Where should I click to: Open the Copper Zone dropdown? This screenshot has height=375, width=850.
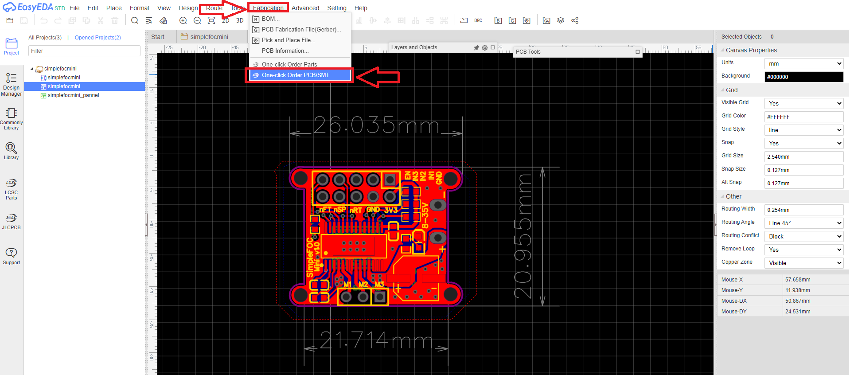pyautogui.click(x=804, y=263)
